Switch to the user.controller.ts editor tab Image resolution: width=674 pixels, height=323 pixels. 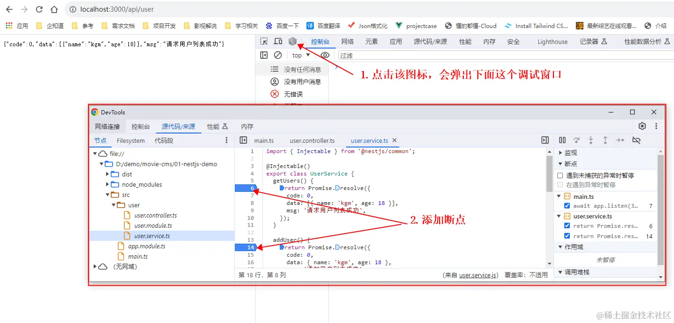(x=312, y=140)
